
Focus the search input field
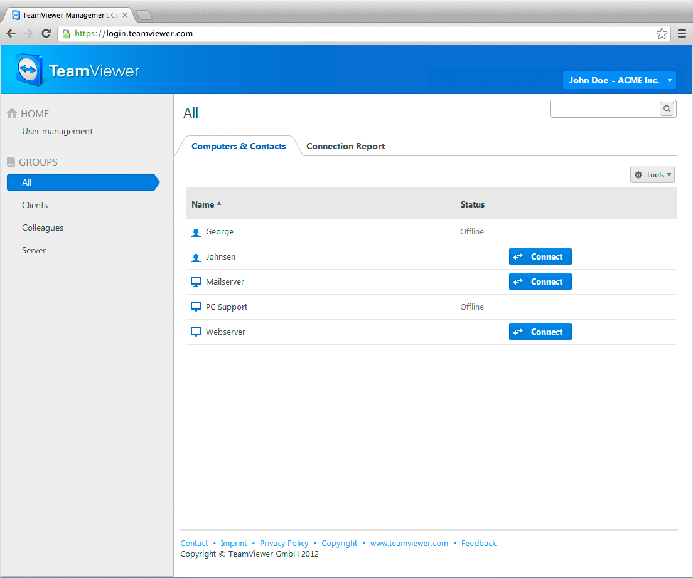click(x=604, y=108)
